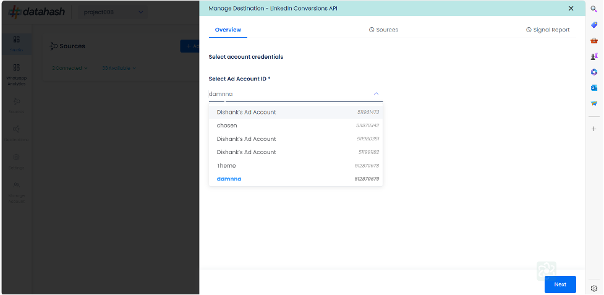This screenshot has height=295, width=604.
Task: Expand the 33 Available filter
Action: (119, 68)
